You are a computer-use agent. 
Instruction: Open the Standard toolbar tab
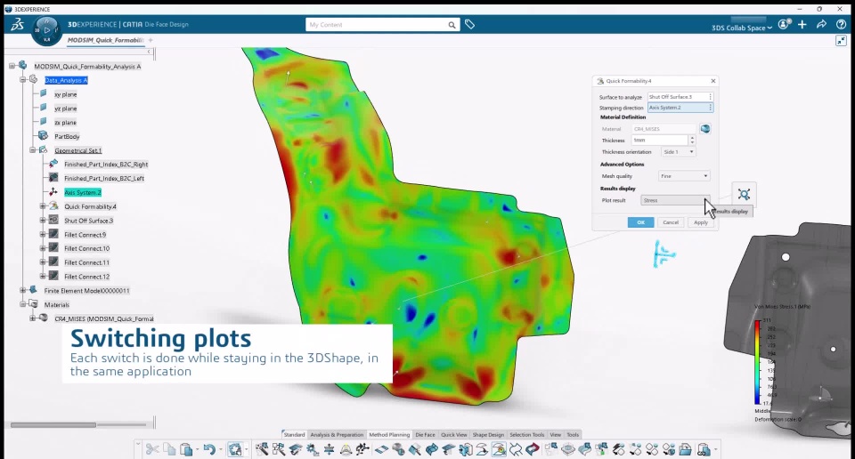(294, 434)
